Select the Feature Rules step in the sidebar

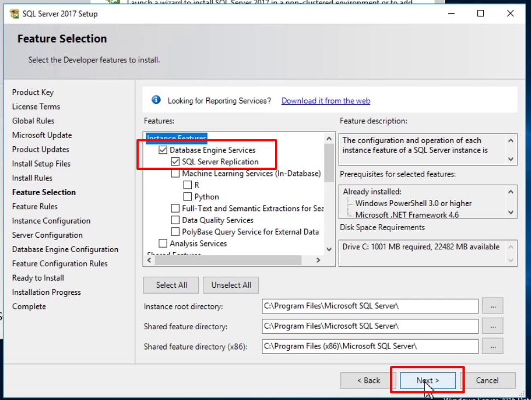35,206
